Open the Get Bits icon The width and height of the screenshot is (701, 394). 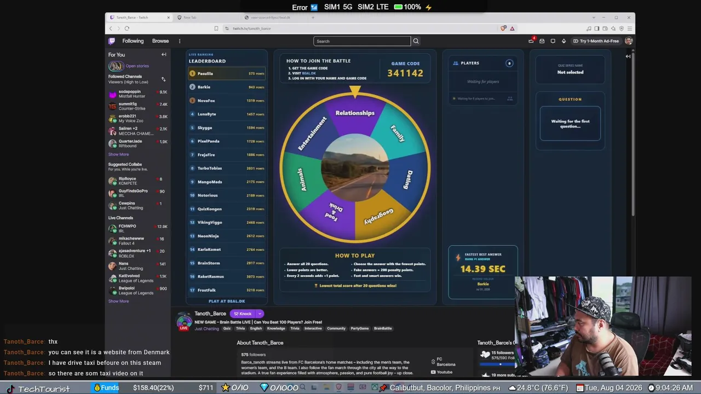(564, 41)
